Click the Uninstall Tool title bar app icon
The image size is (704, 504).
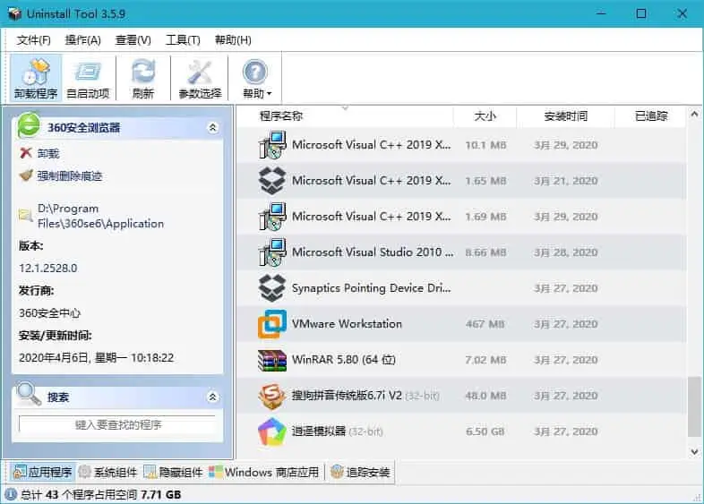[15, 13]
